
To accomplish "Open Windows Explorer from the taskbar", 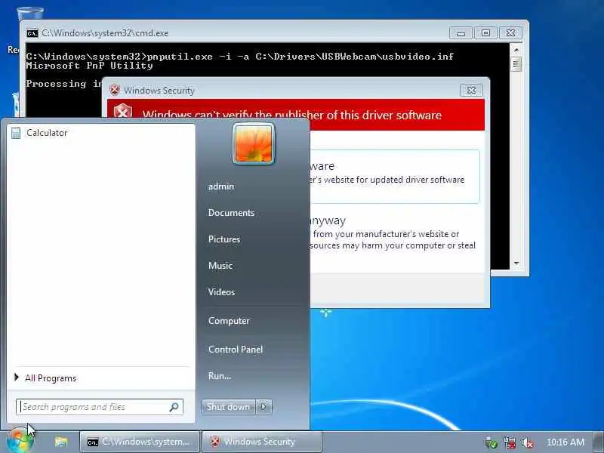I will [60, 442].
